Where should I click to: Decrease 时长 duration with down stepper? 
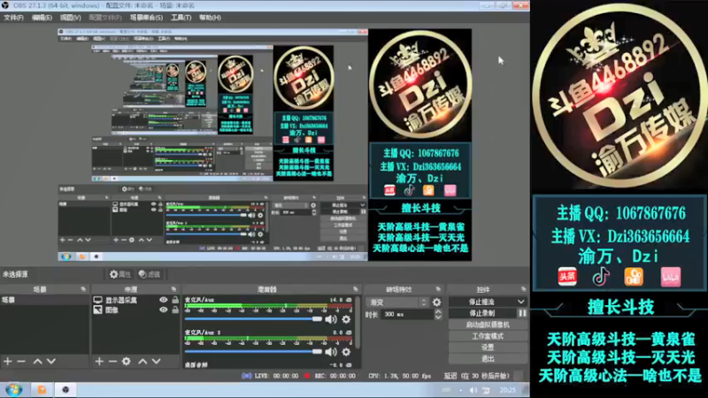438,318
